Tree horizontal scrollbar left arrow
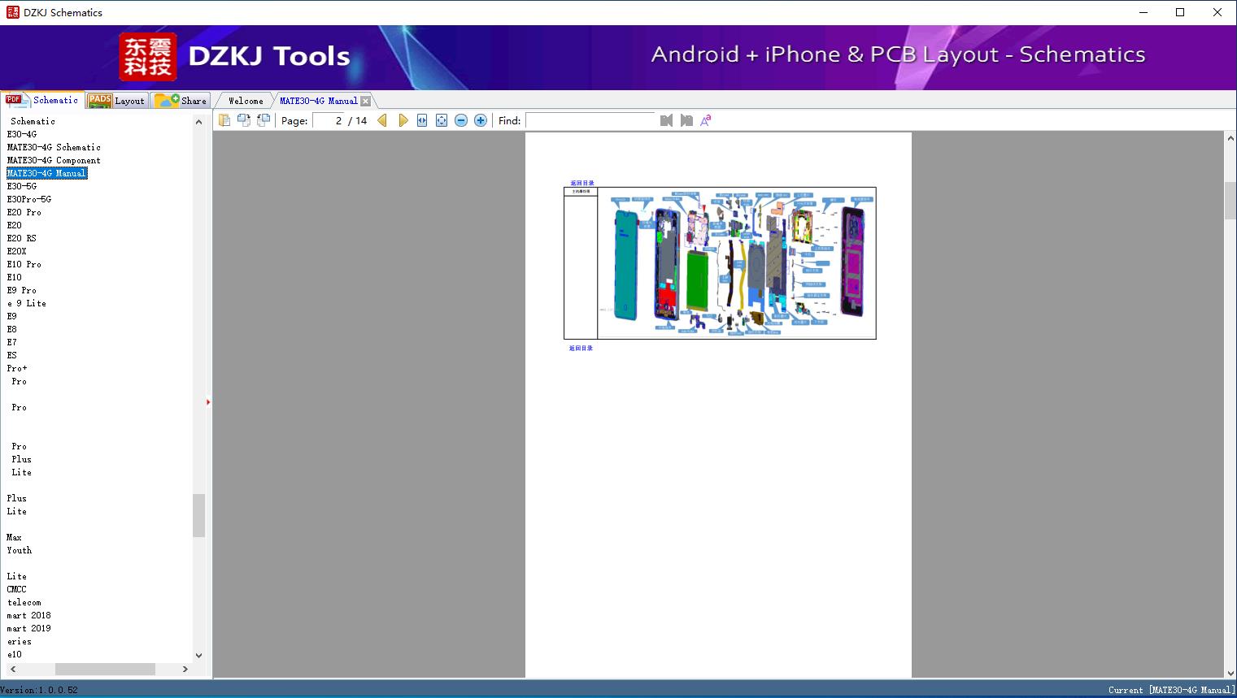This screenshot has width=1237, height=698. tap(12, 669)
